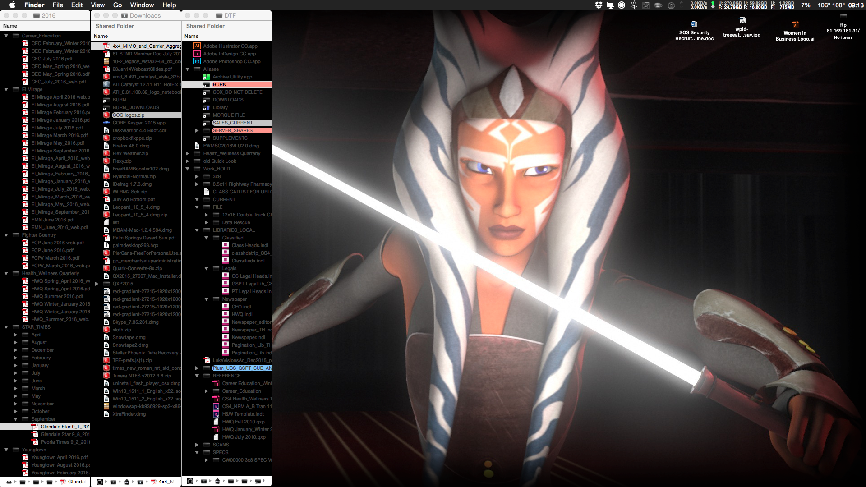Image resolution: width=866 pixels, height=487 pixels.
Task: Select Adobe Illustrator CC.app in DTF window
Action: [230, 46]
